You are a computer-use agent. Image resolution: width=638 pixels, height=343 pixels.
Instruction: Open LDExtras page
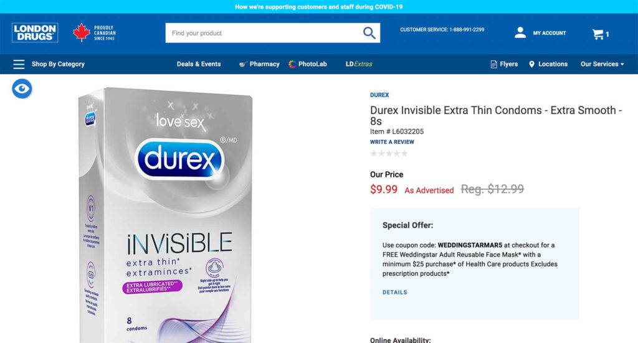pyautogui.click(x=359, y=64)
